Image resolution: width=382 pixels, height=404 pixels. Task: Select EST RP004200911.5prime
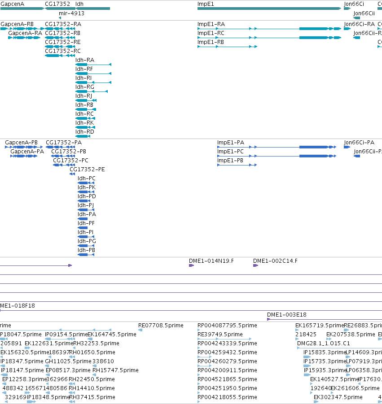[x=198, y=374]
